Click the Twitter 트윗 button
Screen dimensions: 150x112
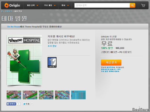point(26,104)
